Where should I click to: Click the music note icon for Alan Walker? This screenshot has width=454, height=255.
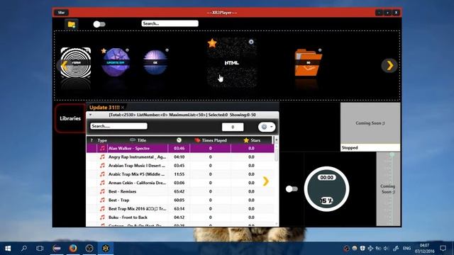click(102, 148)
